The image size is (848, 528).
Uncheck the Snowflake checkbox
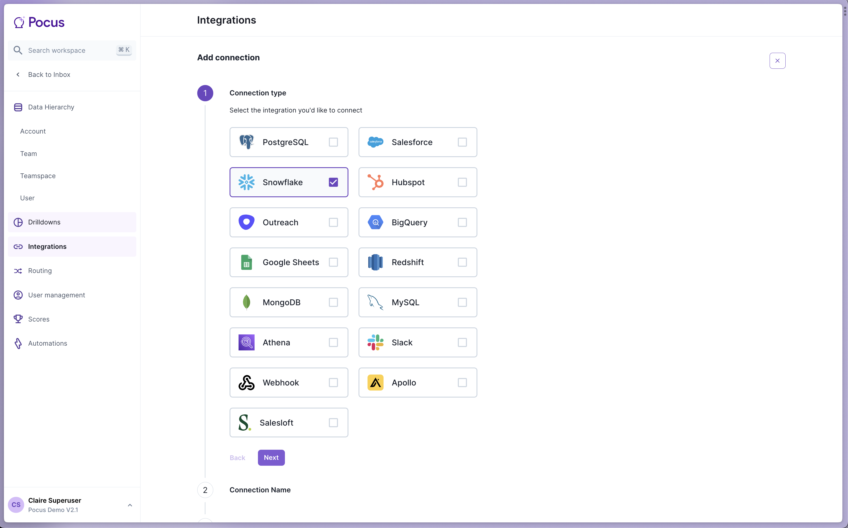333,182
